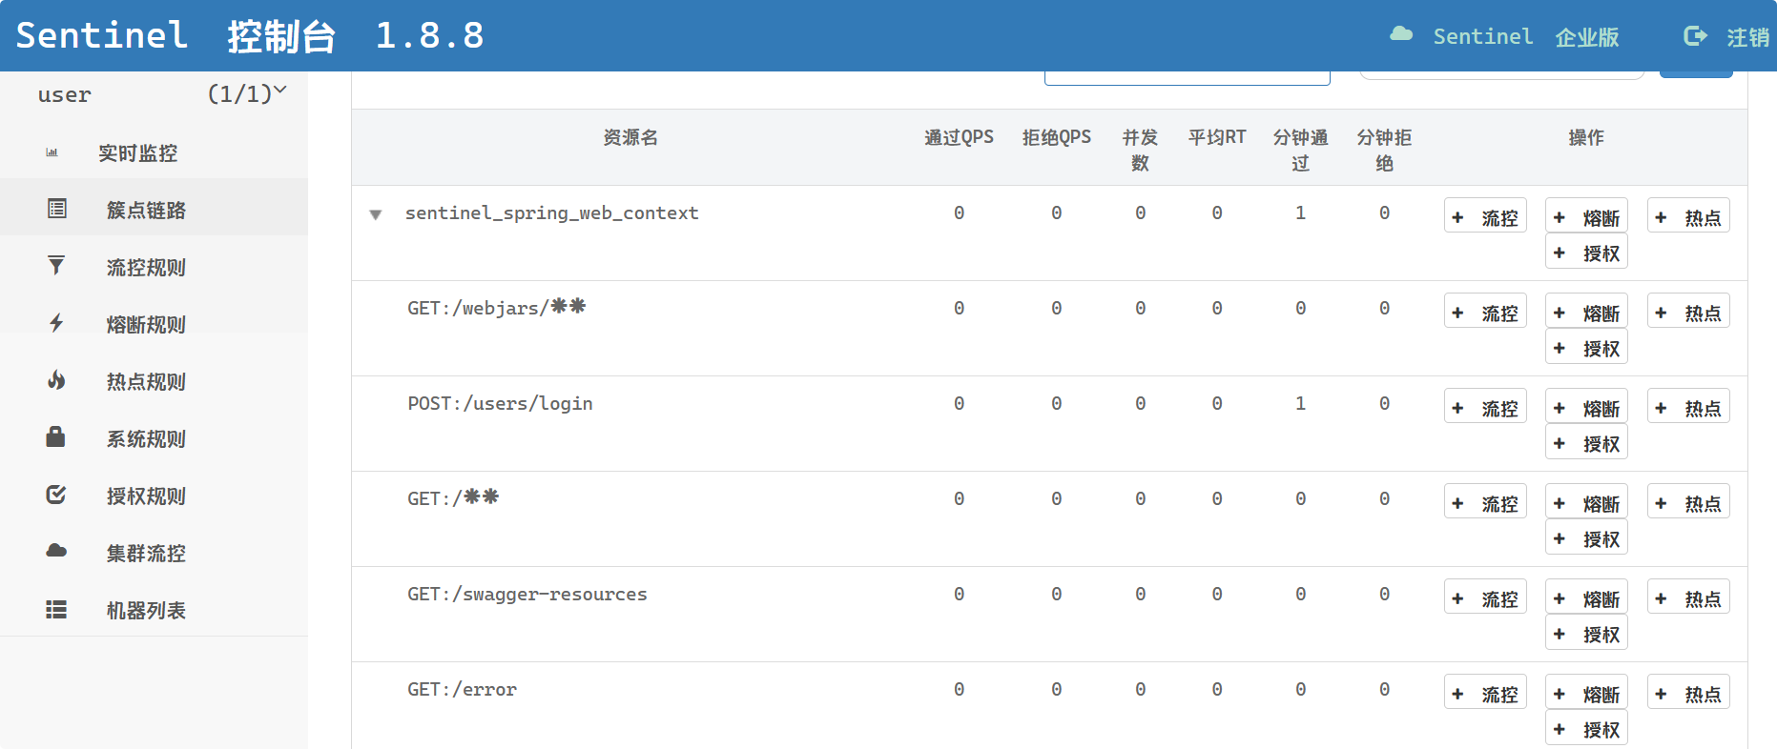1777x749 pixels.
Task: Click the 流控规则 funnel icon
Action: pos(56,265)
